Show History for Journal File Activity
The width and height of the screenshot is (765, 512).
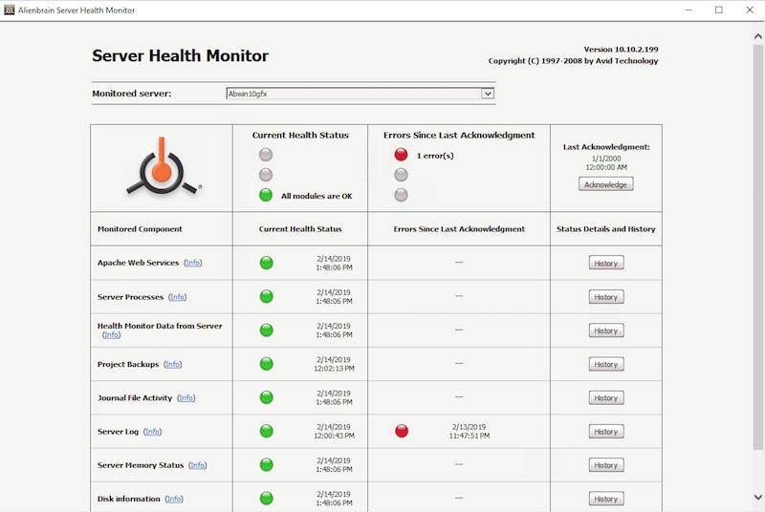click(605, 397)
